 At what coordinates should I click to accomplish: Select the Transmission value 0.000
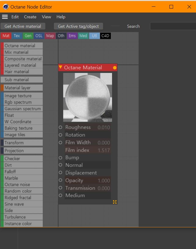click(x=104, y=188)
